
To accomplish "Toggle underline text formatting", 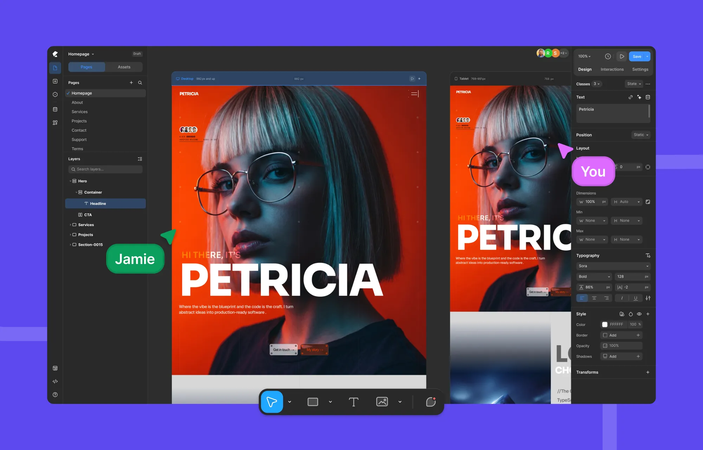I will (x=636, y=298).
